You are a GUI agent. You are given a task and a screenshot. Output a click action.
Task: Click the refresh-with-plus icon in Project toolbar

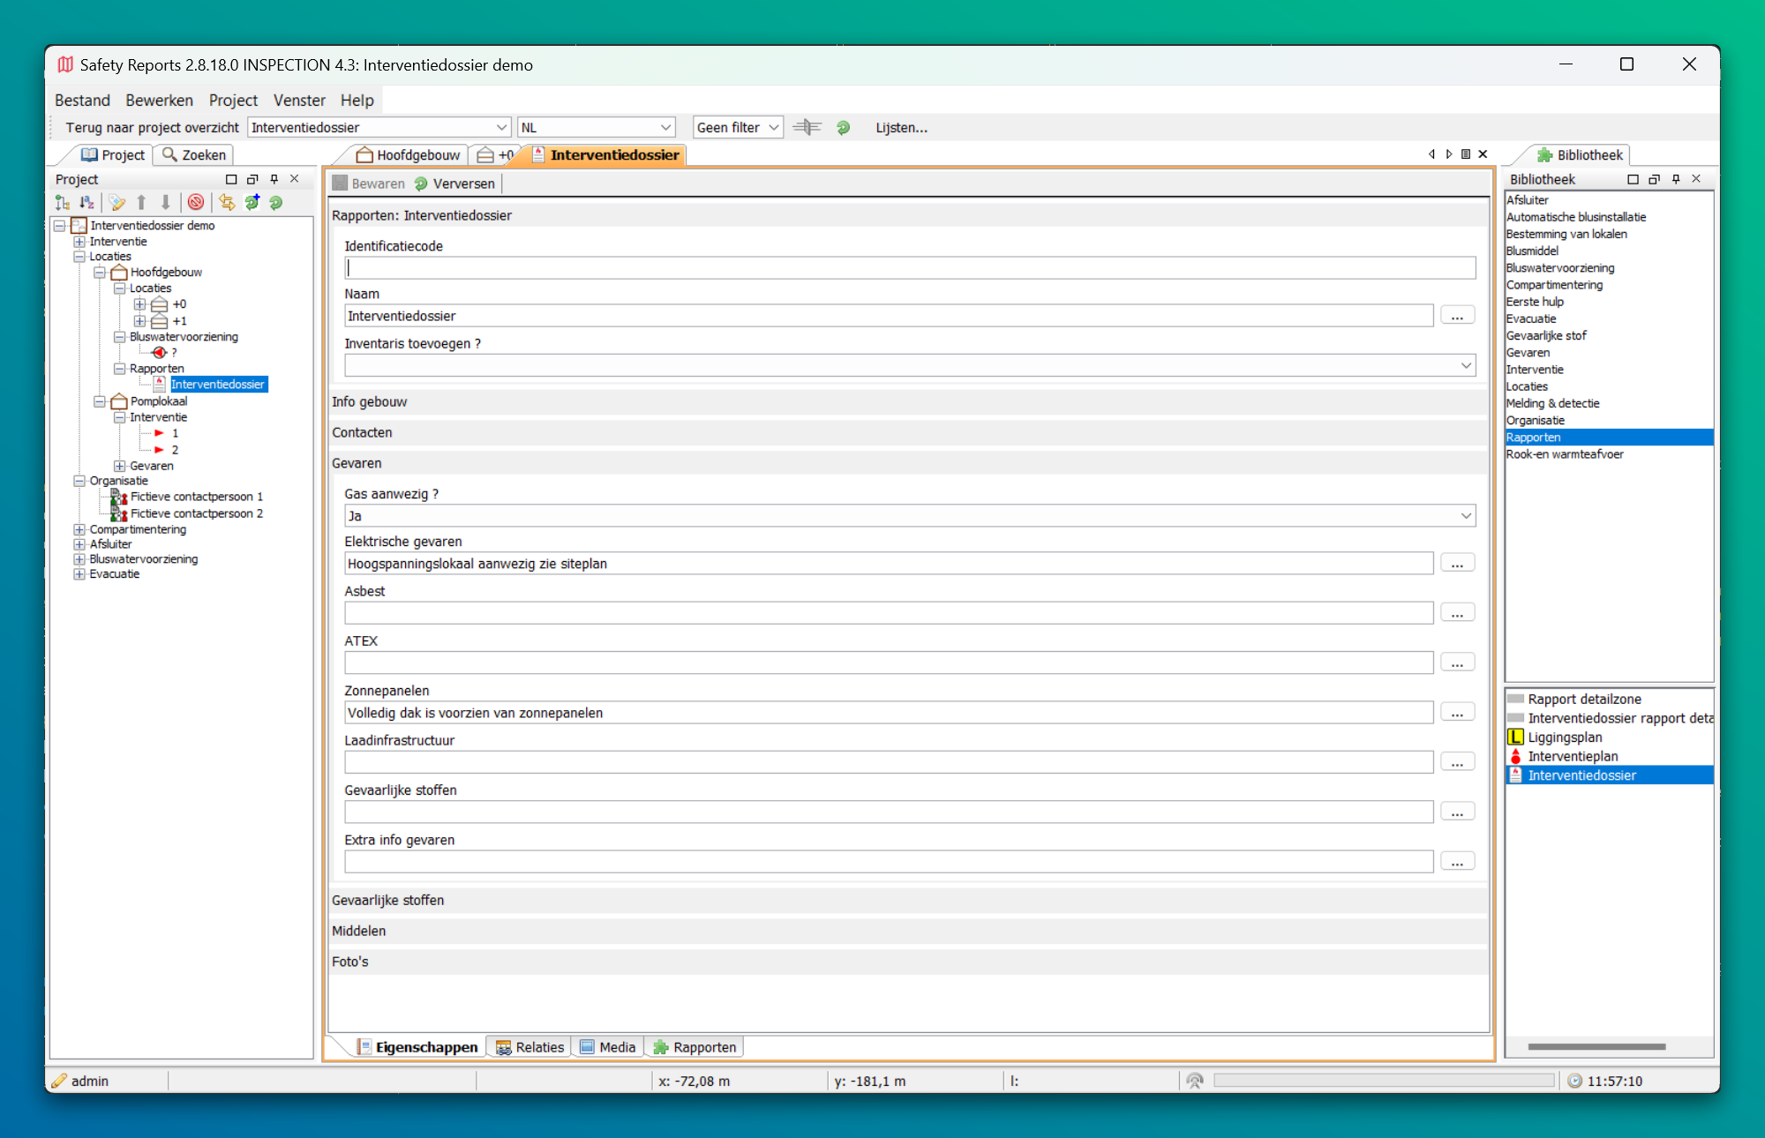click(x=252, y=203)
